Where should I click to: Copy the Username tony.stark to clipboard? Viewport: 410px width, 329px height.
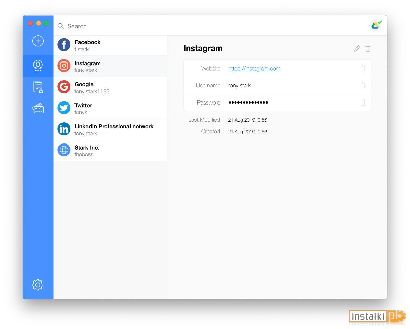(363, 85)
